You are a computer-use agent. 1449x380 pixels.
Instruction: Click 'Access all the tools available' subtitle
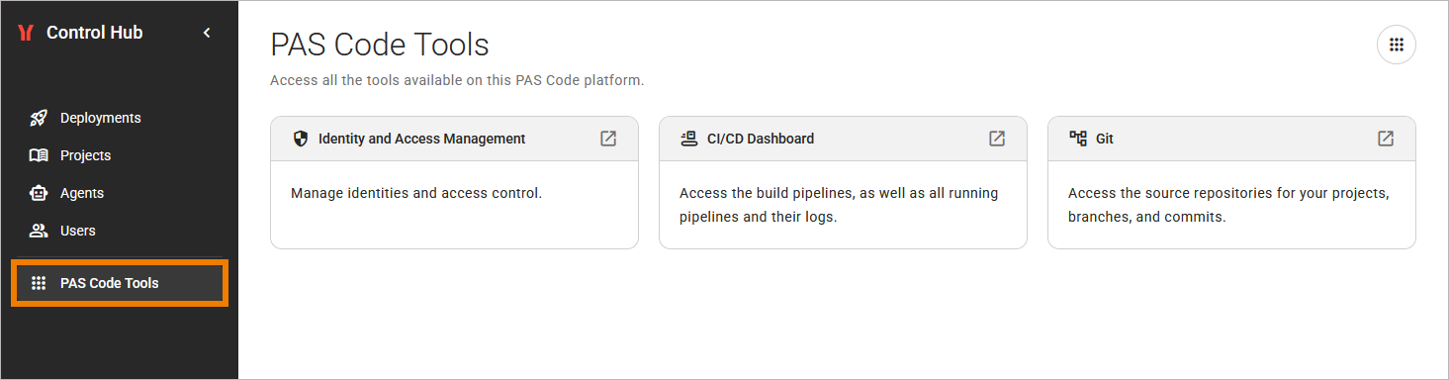(x=457, y=80)
